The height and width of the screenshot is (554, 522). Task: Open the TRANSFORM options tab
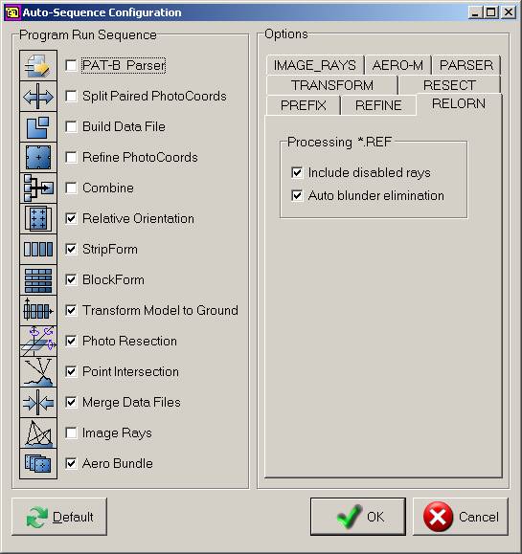tap(332, 85)
